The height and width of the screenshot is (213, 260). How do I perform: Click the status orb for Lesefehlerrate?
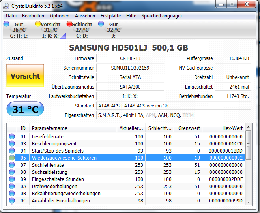(x=12, y=136)
